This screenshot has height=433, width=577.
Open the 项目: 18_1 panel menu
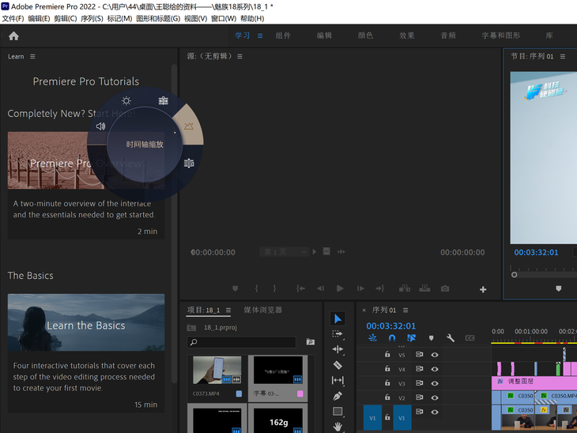[228, 311]
